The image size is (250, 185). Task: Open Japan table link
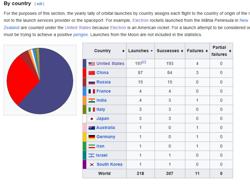coord(103,118)
